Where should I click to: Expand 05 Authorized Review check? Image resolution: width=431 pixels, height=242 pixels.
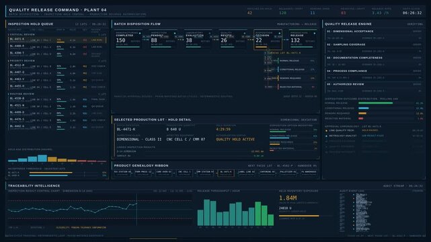[x=374, y=87]
